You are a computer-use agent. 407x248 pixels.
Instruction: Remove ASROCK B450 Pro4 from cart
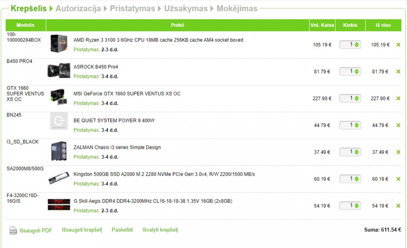398,72
